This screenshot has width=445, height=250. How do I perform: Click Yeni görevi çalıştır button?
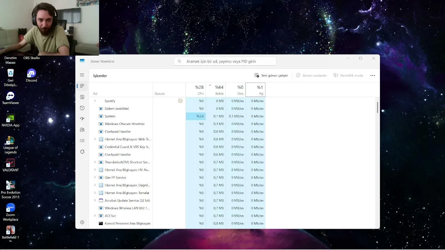[x=271, y=75]
